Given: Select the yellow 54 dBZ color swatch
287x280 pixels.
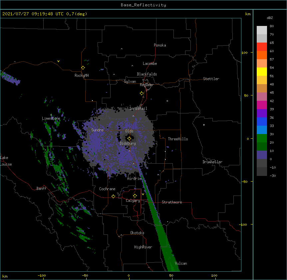Looking at the screenshot, I should pyautogui.click(x=262, y=71).
